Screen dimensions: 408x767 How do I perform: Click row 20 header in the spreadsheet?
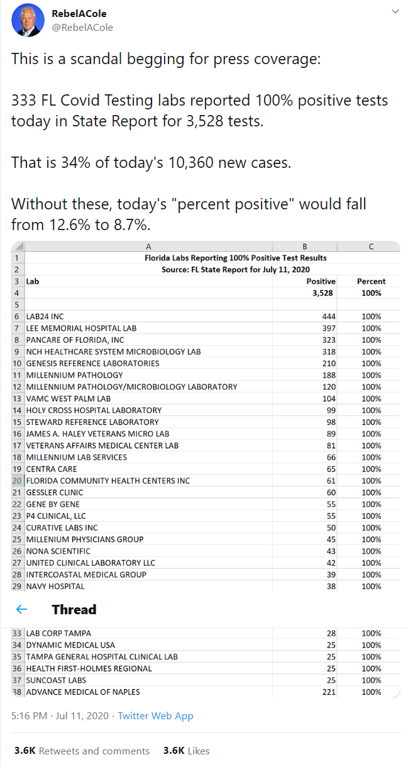tap(17, 480)
